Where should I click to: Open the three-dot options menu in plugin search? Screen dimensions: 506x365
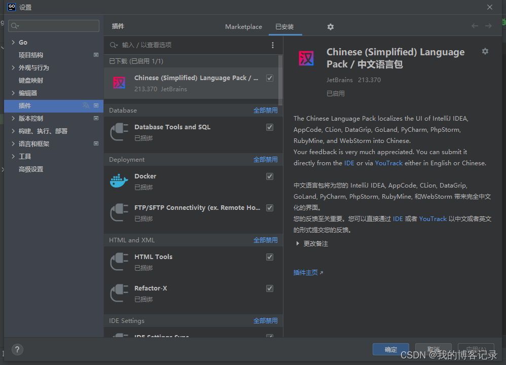coord(273,45)
